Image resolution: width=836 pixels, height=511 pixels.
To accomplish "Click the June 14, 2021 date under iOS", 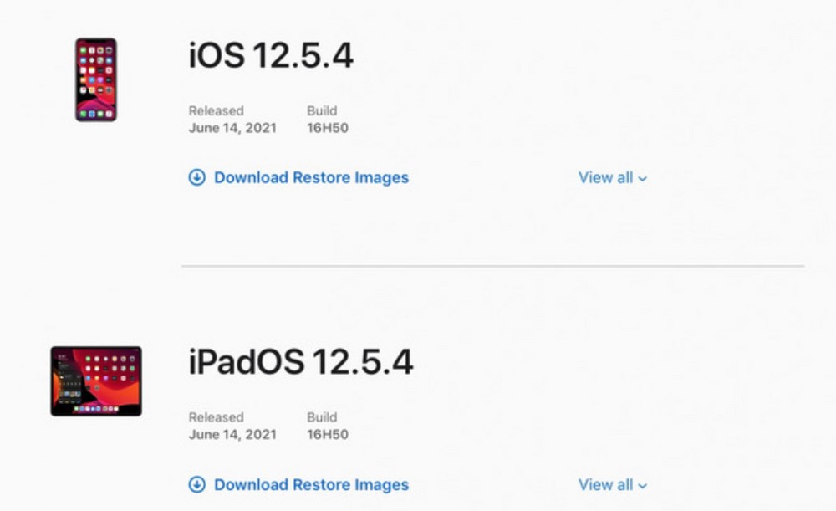I will point(232,128).
